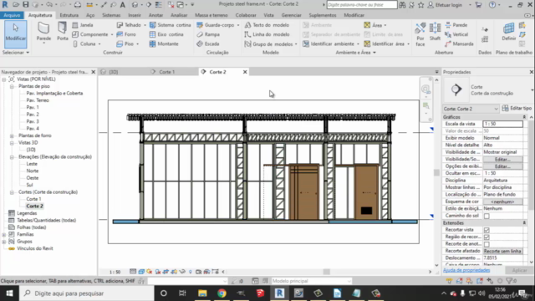Select the Rampa tool
Viewport: 535px width, 301px height.
point(208,34)
